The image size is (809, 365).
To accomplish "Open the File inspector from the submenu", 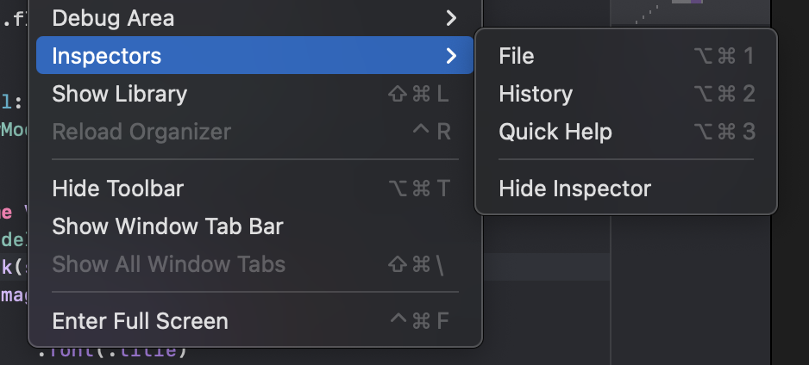I will point(517,56).
